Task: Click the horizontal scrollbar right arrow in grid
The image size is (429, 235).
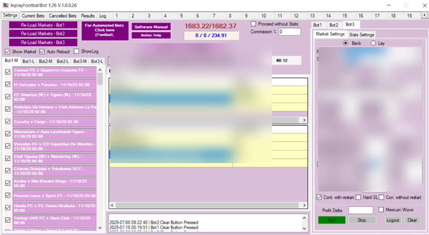Action: [x=304, y=205]
